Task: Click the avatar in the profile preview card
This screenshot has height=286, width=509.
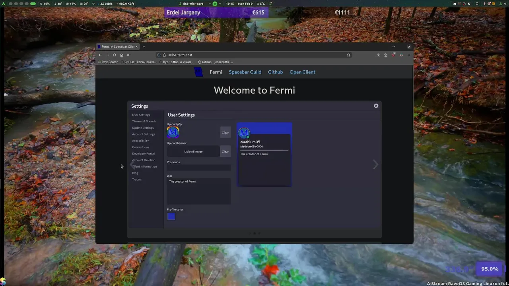Action: (x=244, y=133)
